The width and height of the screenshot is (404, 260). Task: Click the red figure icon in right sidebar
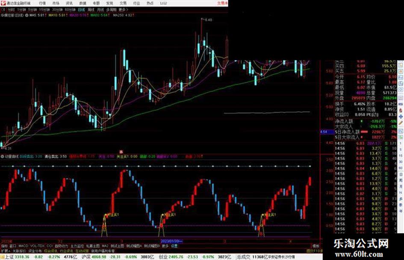tap(401, 110)
